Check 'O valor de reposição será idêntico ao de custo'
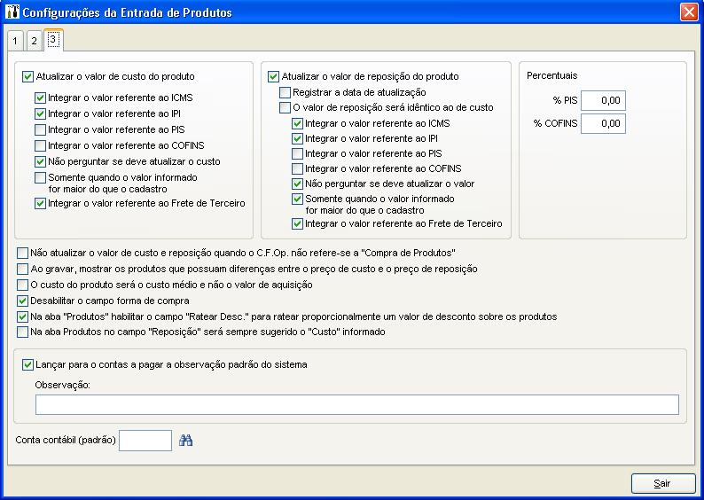 [286, 108]
